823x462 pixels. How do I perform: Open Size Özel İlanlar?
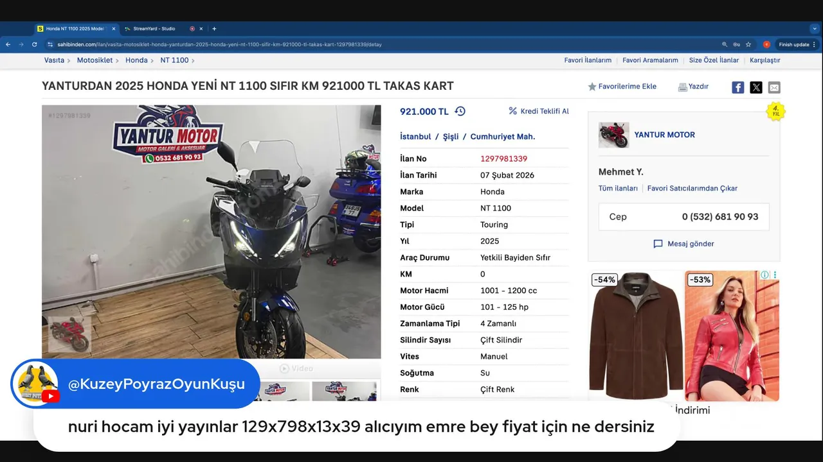(714, 60)
